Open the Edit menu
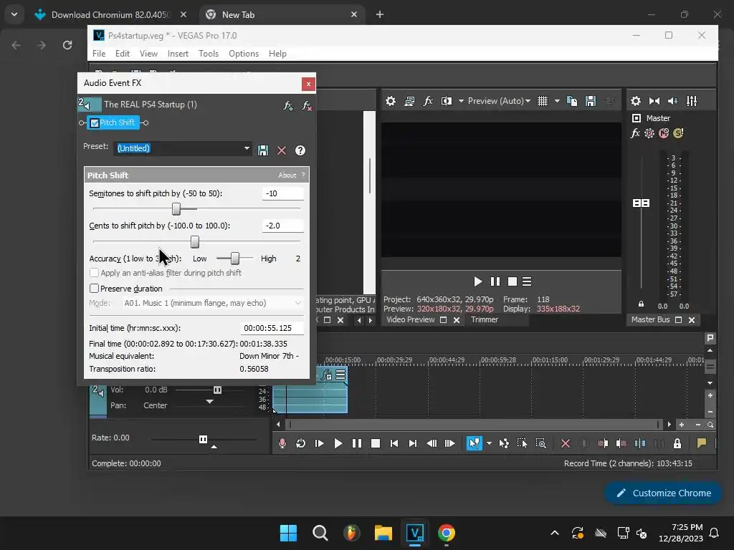The image size is (734, 550). [123, 54]
